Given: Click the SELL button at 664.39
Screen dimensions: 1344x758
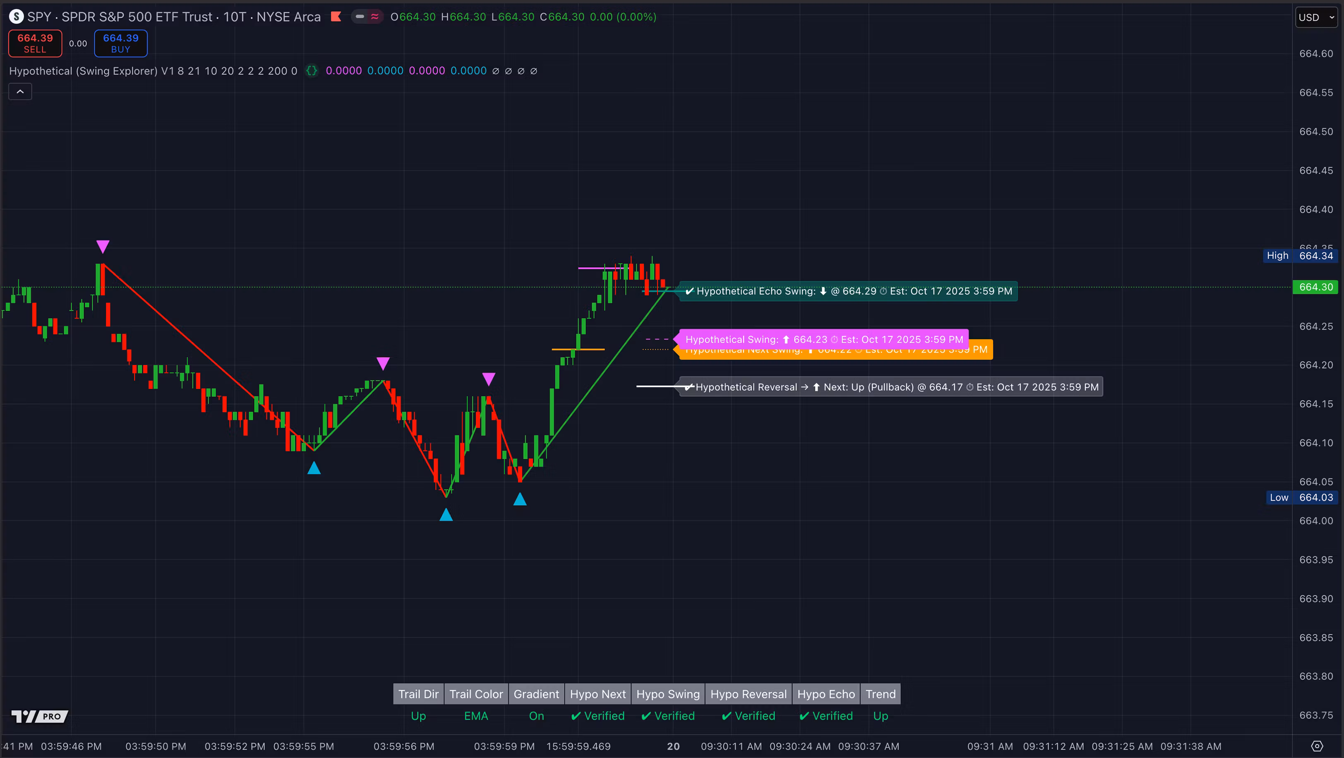Looking at the screenshot, I should click(x=34, y=43).
